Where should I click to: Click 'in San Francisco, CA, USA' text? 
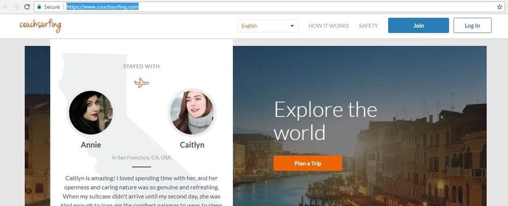coord(141,158)
